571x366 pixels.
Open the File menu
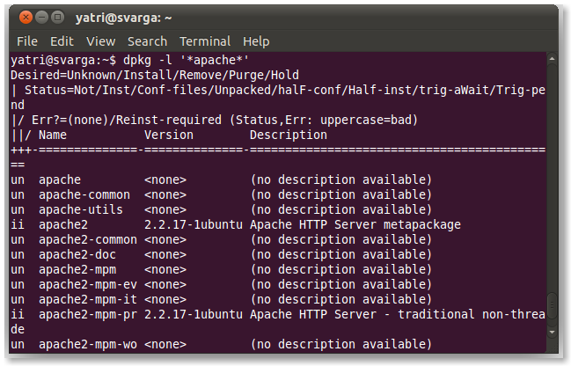click(x=27, y=41)
